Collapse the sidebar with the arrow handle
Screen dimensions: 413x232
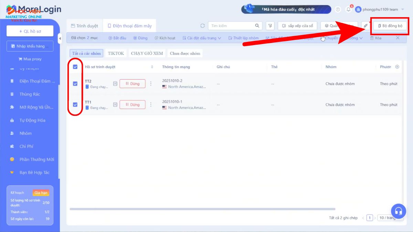click(60, 38)
